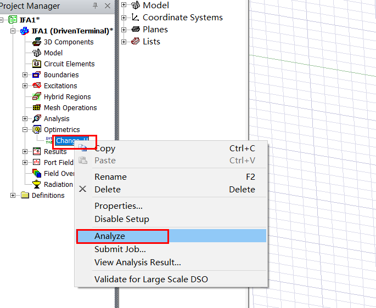Click the Delete X icon in context menu
The height and width of the screenshot is (308, 376).
pyautogui.click(x=83, y=189)
